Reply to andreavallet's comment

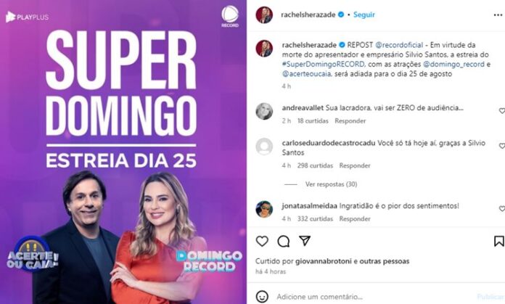click(350, 121)
